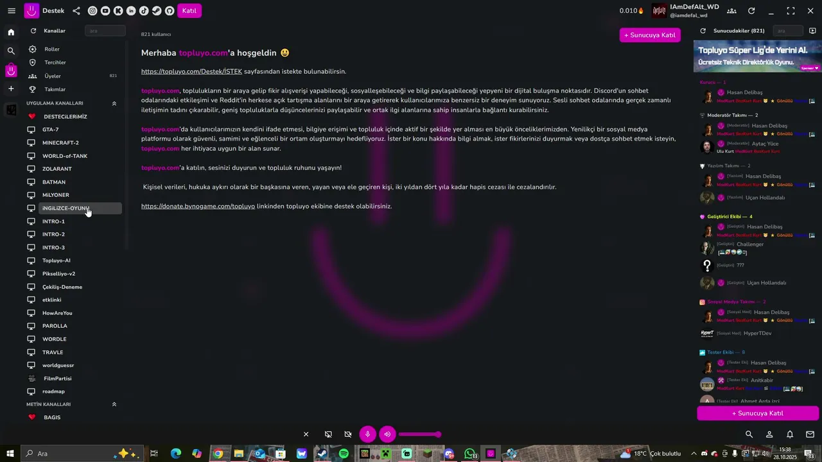
Task: Open the hamburger menu at top-left
Action: pyautogui.click(x=12, y=11)
